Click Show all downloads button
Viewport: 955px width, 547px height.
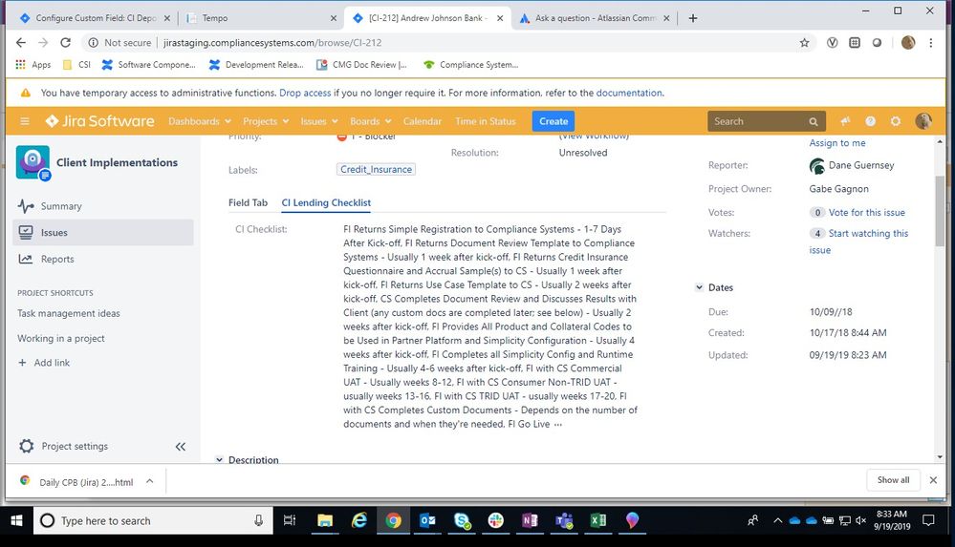click(893, 480)
